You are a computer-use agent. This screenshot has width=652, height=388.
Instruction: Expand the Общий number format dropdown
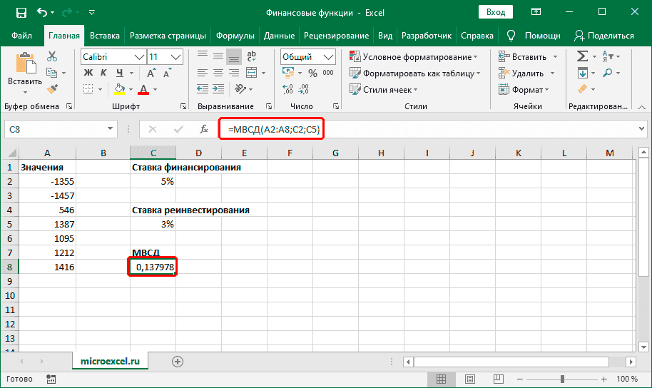pyautogui.click(x=307, y=57)
